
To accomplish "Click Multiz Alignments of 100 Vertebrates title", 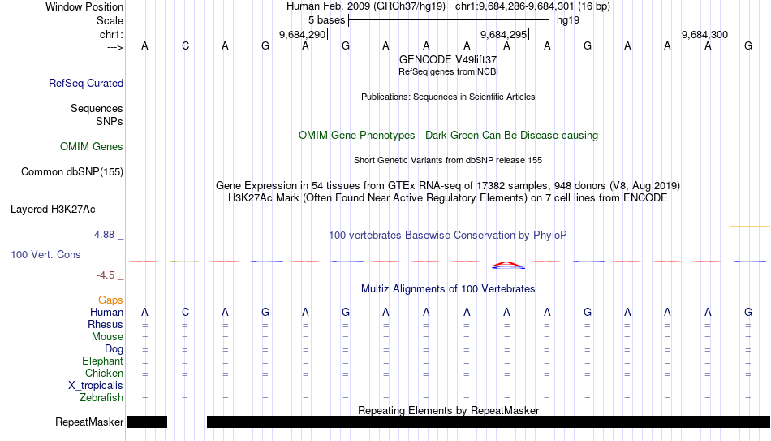I will pos(448,289).
